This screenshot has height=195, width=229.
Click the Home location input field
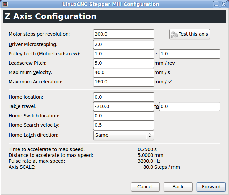click(124, 97)
